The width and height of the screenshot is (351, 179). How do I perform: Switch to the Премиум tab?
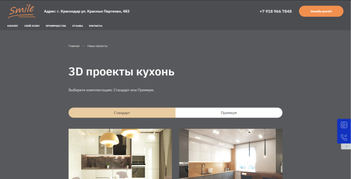[229, 113]
